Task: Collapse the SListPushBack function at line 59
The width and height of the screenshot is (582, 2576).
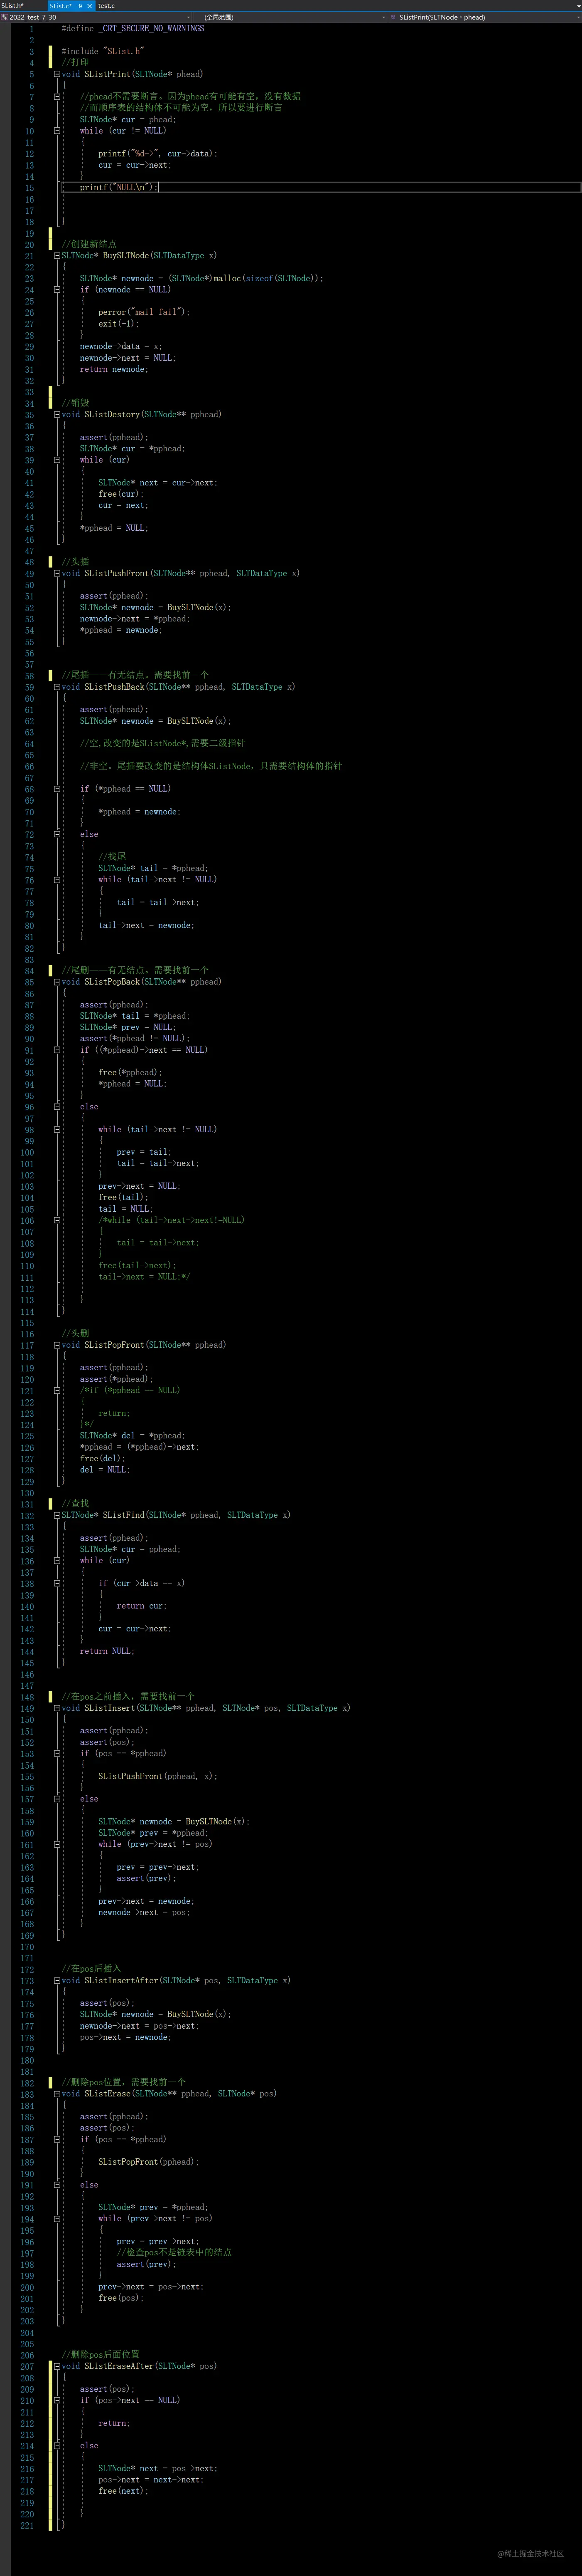Action: point(57,687)
